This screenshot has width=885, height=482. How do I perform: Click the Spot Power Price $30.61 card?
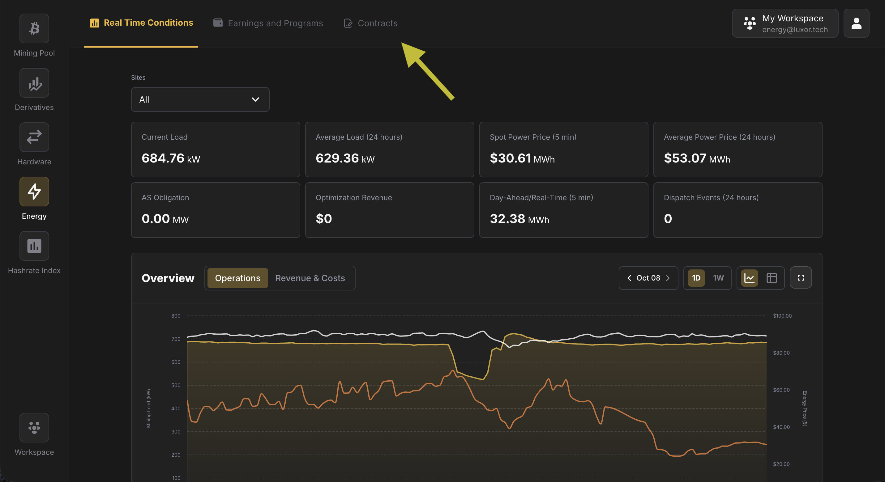tap(563, 150)
